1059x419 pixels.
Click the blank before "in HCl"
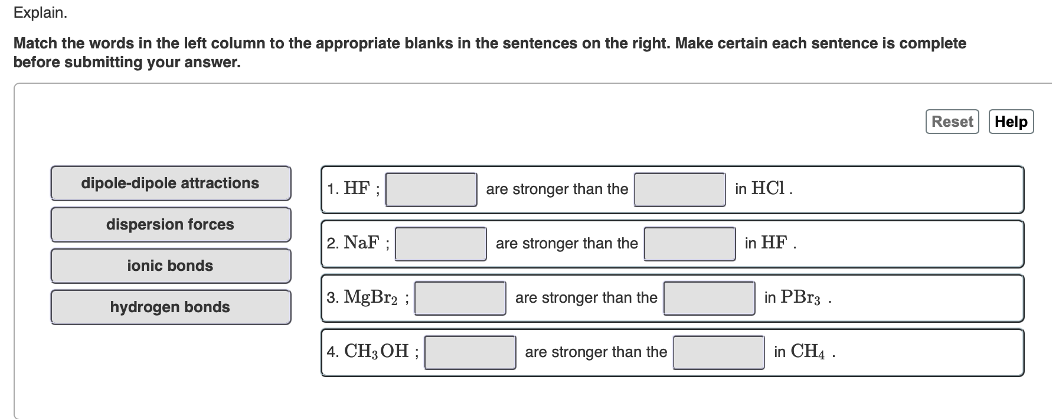coord(679,189)
